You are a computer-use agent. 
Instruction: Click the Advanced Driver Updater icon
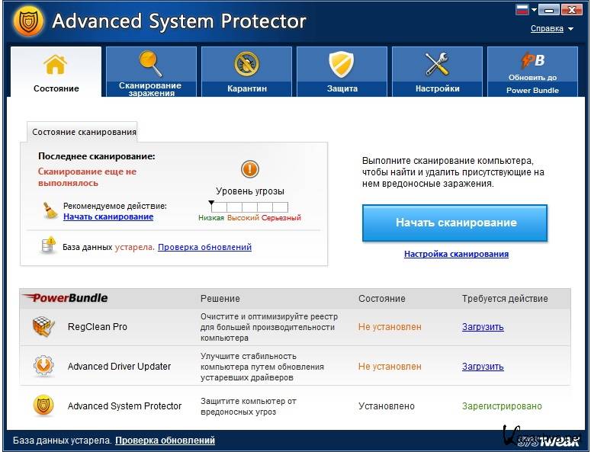[x=43, y=367]
